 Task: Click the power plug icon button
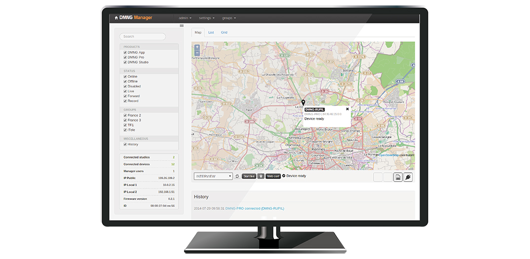(x=408, y=177)
